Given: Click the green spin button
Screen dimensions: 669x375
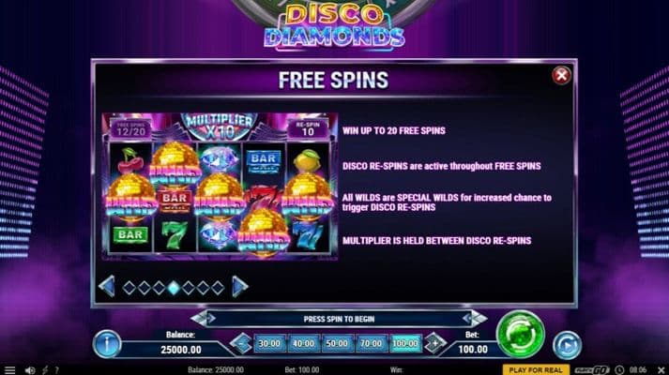Looking at the screenshot, I should point(521,334).
